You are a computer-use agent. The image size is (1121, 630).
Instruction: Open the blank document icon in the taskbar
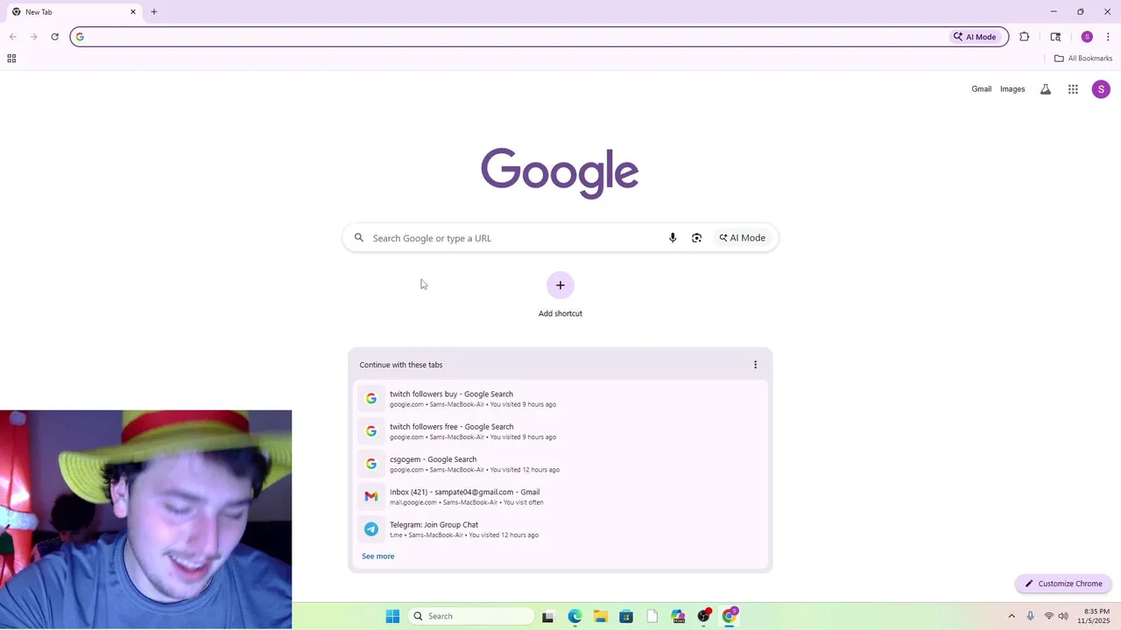click(652, 616)
